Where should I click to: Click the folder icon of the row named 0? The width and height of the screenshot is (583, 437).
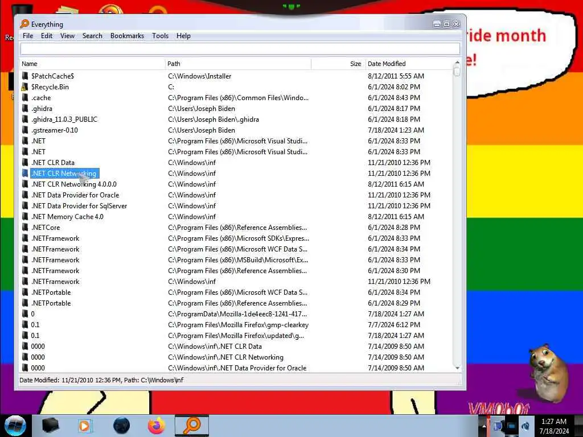(25, 314)
